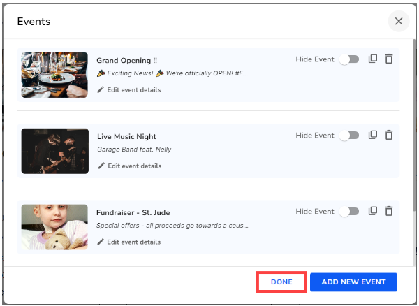Viewport: 419px width, 306px height.
Task: Click Add New Event button
Action: pos(353,282)
